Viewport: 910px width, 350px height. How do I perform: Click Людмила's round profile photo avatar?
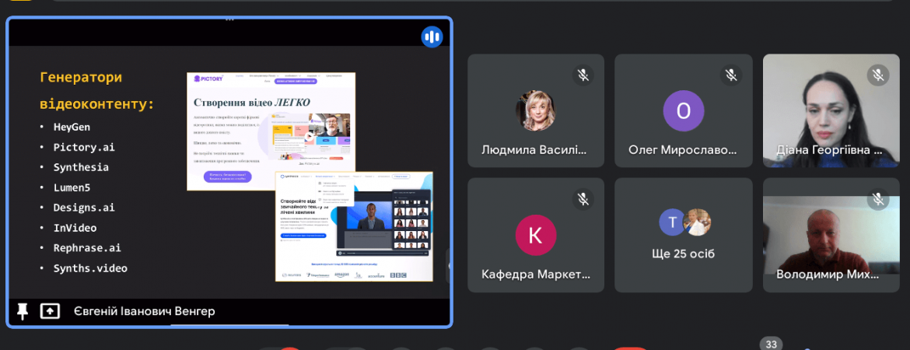coord(536,111)
